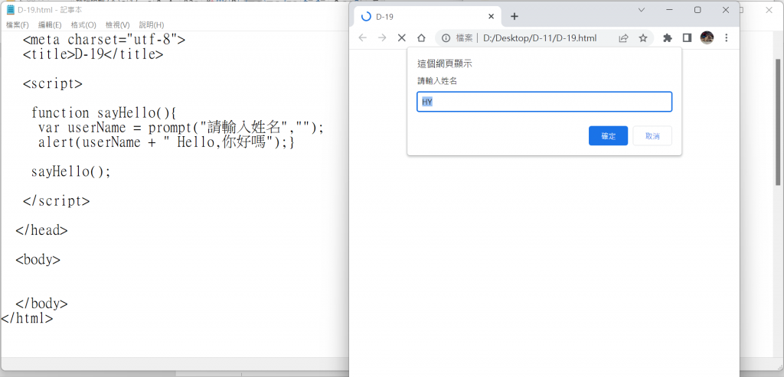Click 確定 button in the prompt dialog
The image size is (784, 377).
(x=608, y=136)
